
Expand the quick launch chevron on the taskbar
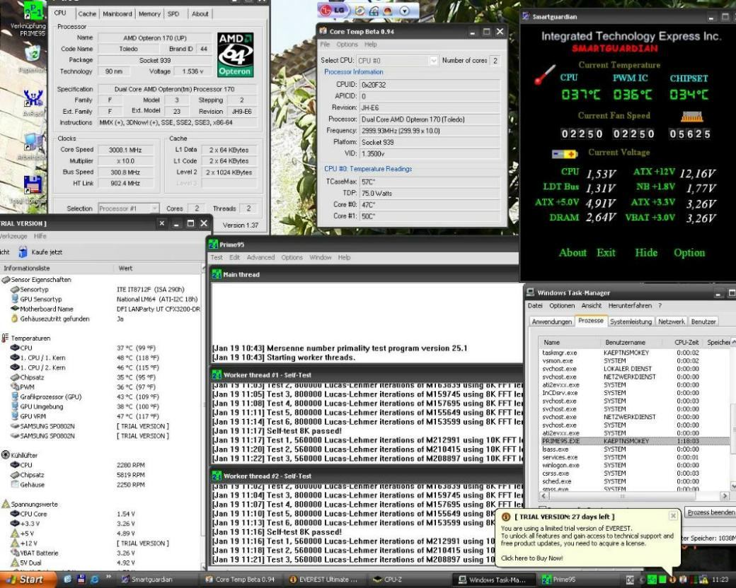tap(108, 577)
